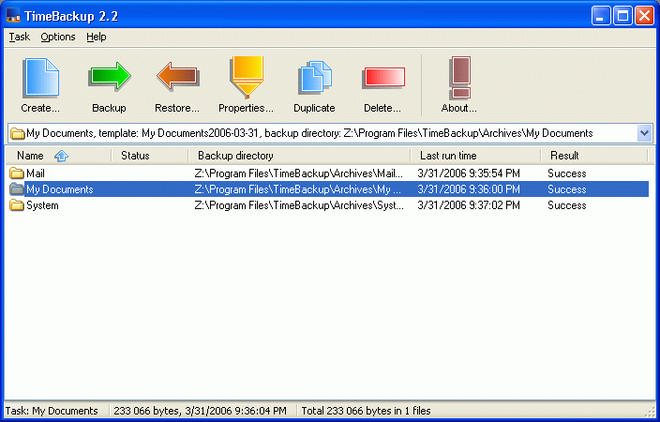
Task: Click the 'Total 233 066 bytes in 1 files' status
Action: 366,411
